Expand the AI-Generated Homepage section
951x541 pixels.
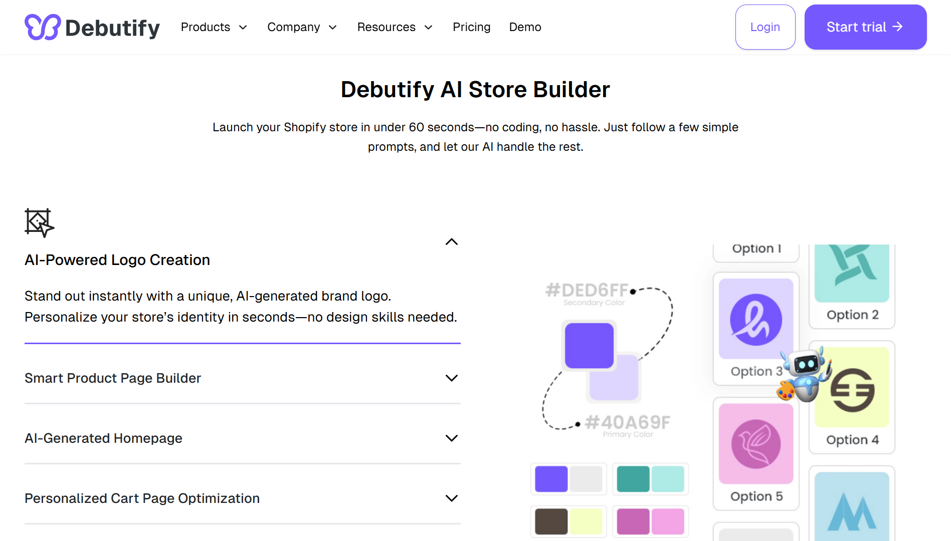pos(451,438)
